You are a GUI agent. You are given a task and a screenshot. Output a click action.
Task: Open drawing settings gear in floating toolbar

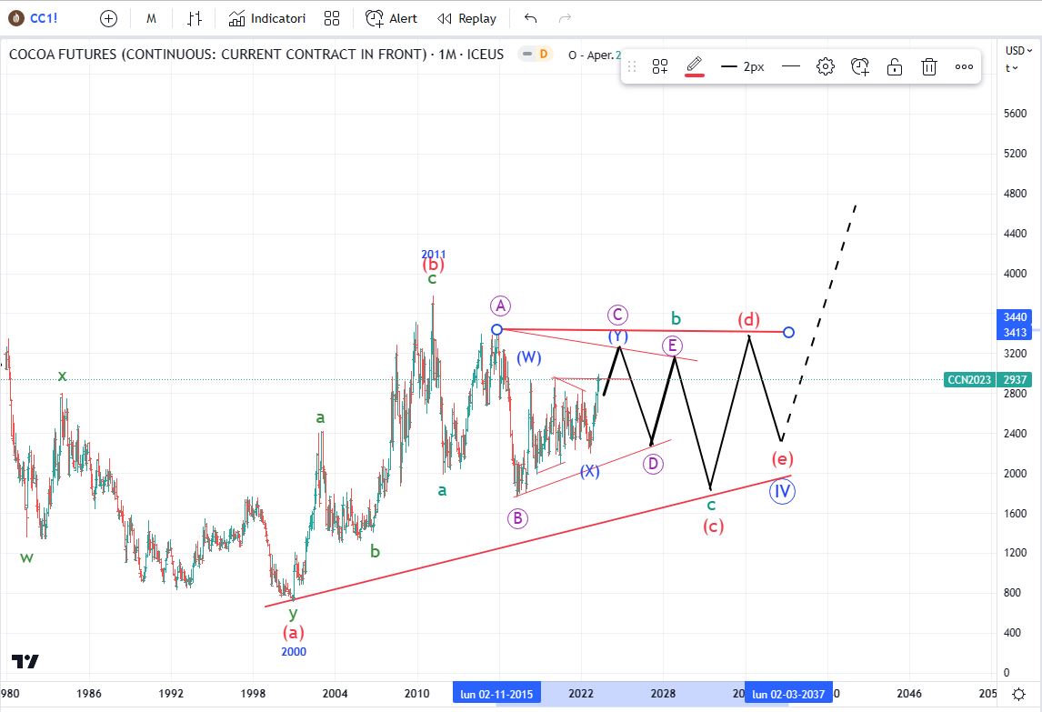coord(826,66)
